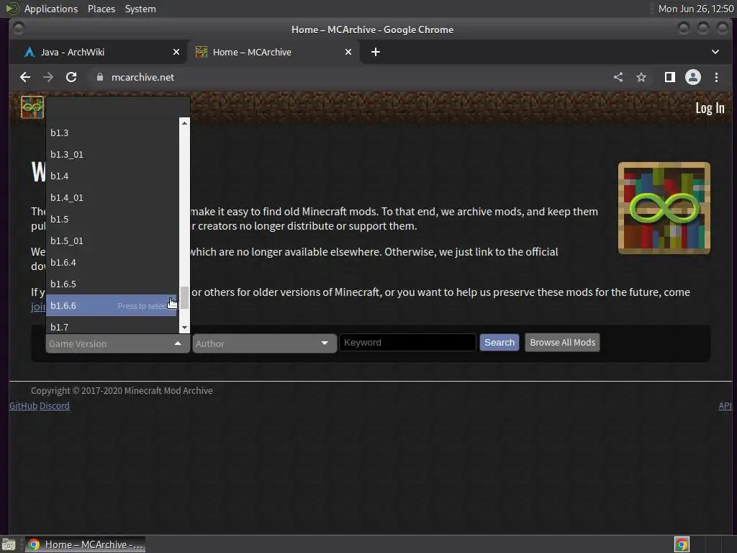Viewport: 737px width, 553px height.
Task: Open the Discord footer link
Action: tap(55, 405)
